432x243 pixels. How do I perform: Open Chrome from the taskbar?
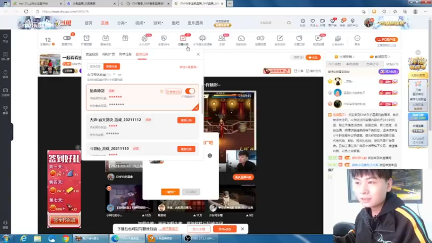65,238
